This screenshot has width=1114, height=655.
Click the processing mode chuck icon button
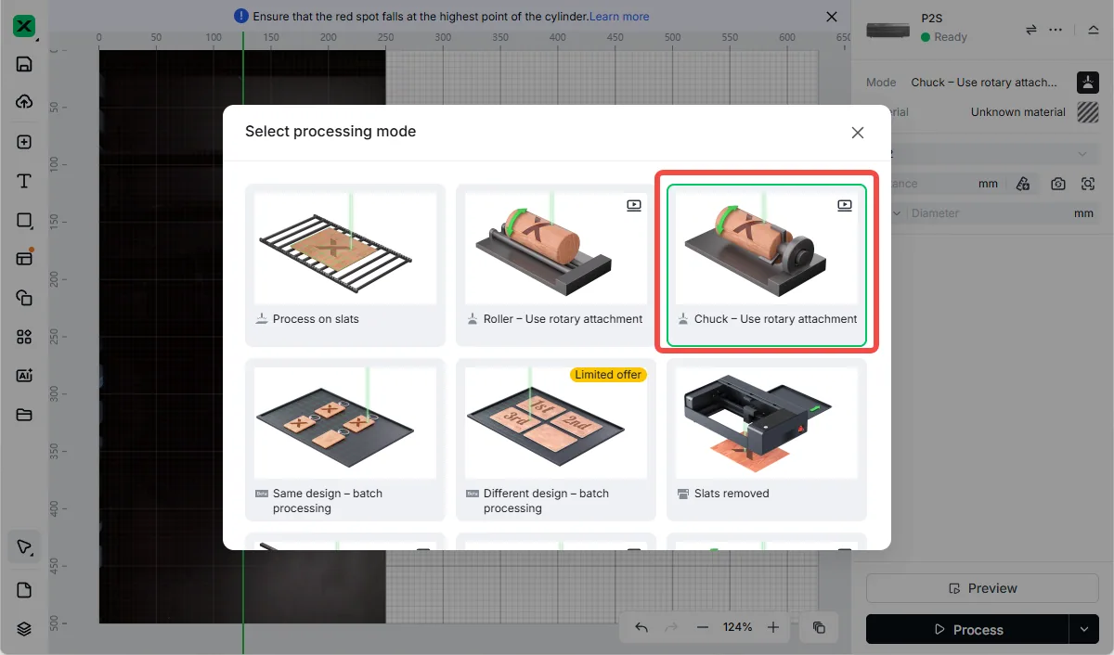(1088, 82)
